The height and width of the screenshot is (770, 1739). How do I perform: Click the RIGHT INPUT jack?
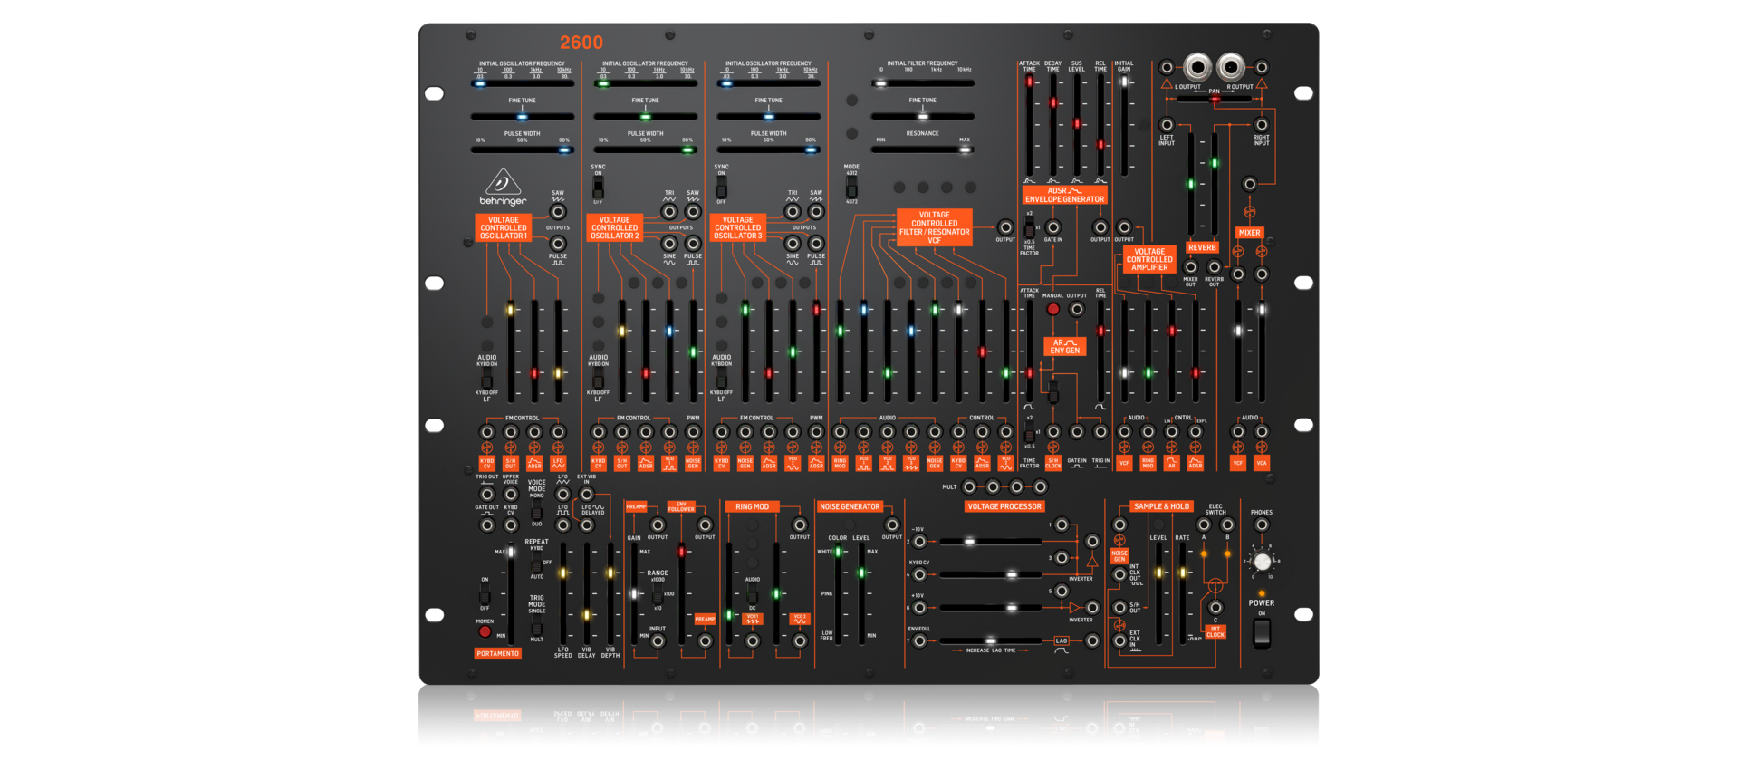tap(1262, 125)
